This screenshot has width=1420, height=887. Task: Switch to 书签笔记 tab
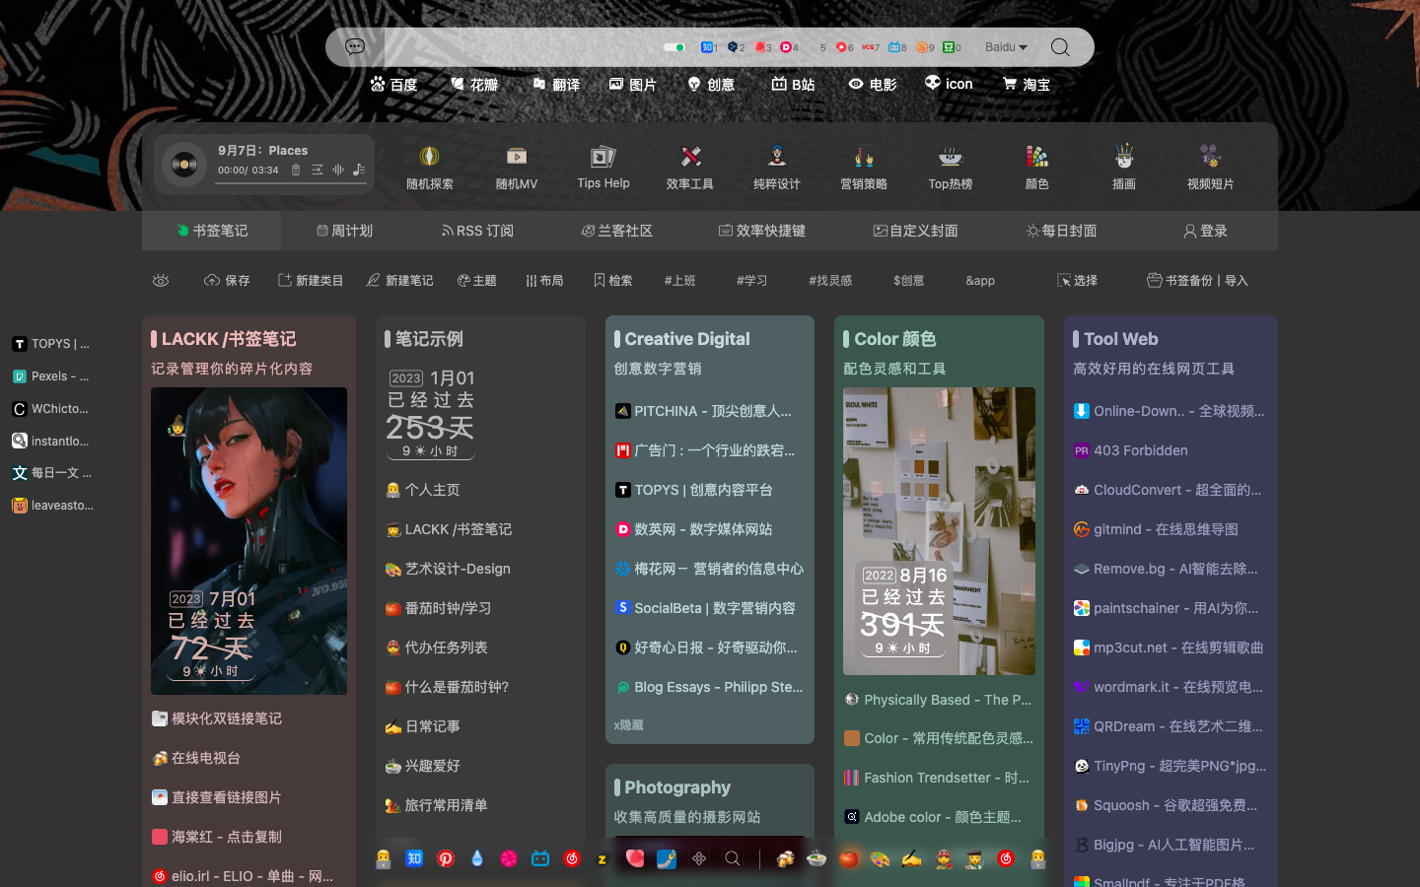click(x=212, y=231)
